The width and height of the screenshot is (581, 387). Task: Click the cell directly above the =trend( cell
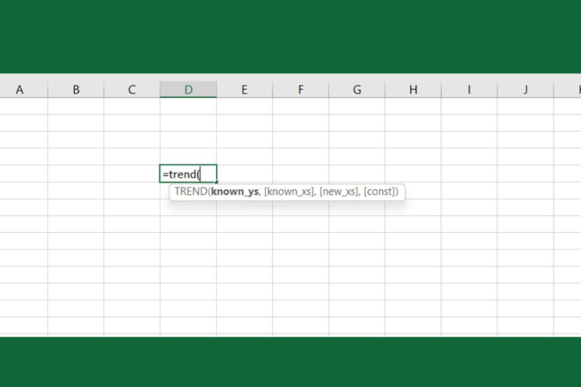pos(188,156)
